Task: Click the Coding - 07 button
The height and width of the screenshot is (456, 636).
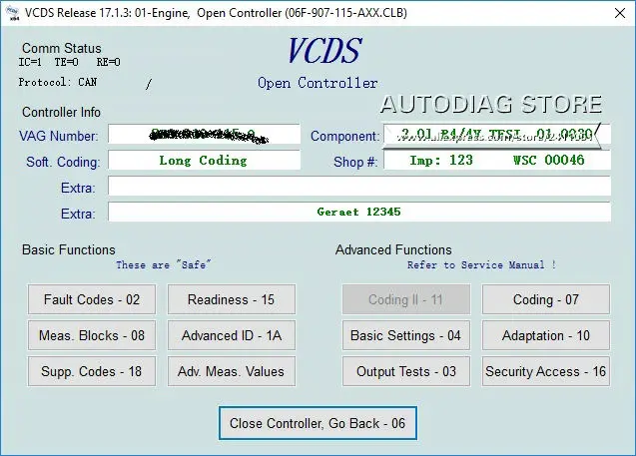Action: coord(546,299)
